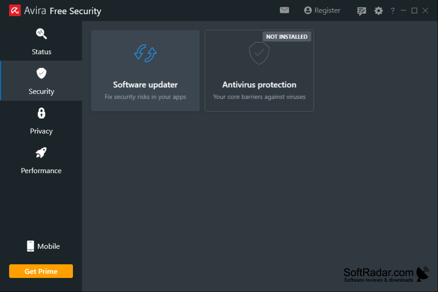Open the feedback chat icon
The image size is (438, 292).
coord(362,11)
